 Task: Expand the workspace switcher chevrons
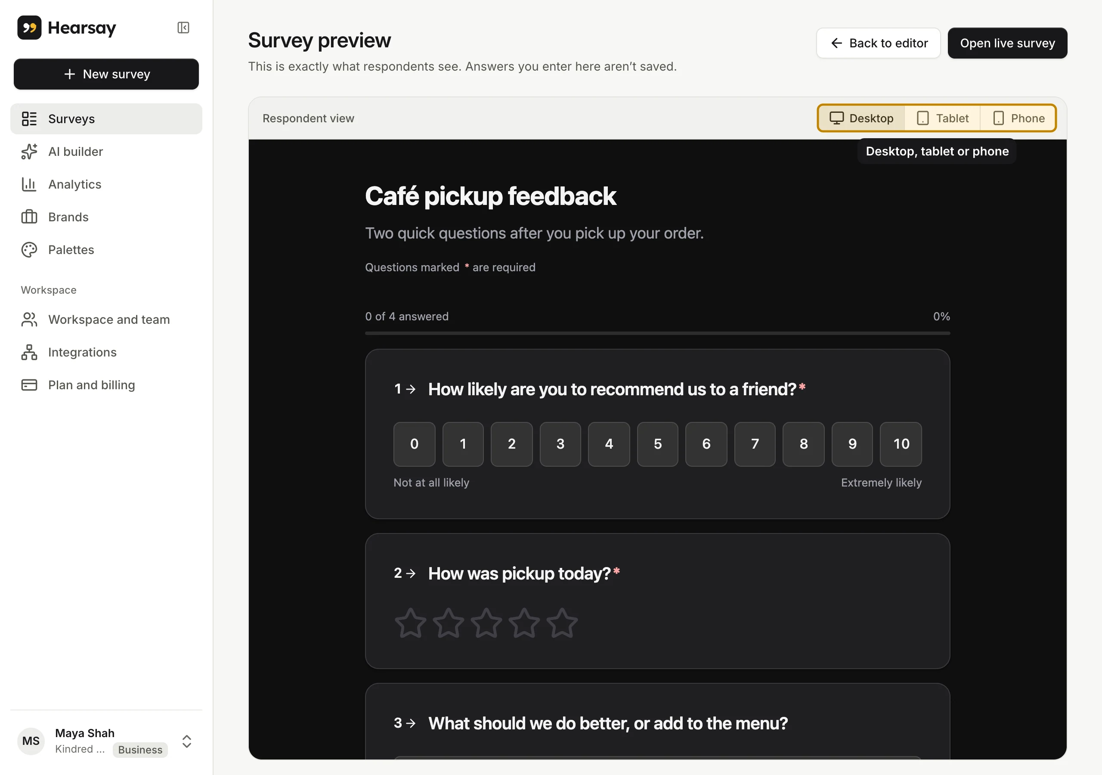tap(187, 741)
